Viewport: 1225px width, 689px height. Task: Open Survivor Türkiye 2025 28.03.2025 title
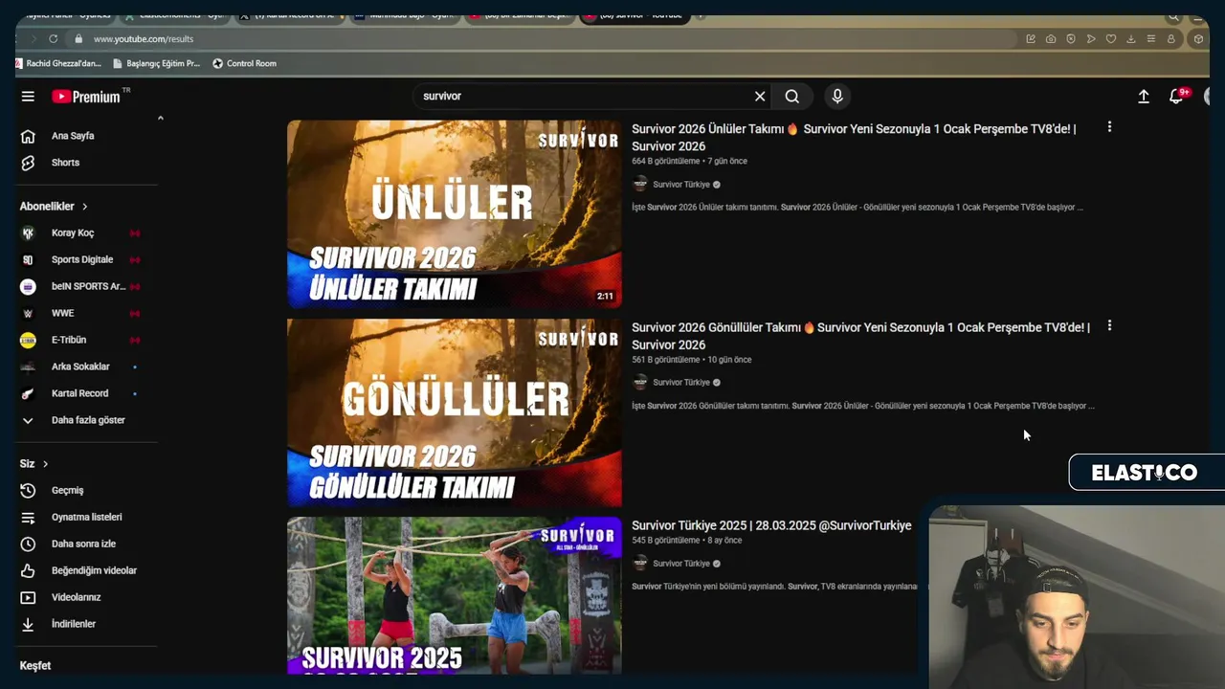tap(771, 525)
